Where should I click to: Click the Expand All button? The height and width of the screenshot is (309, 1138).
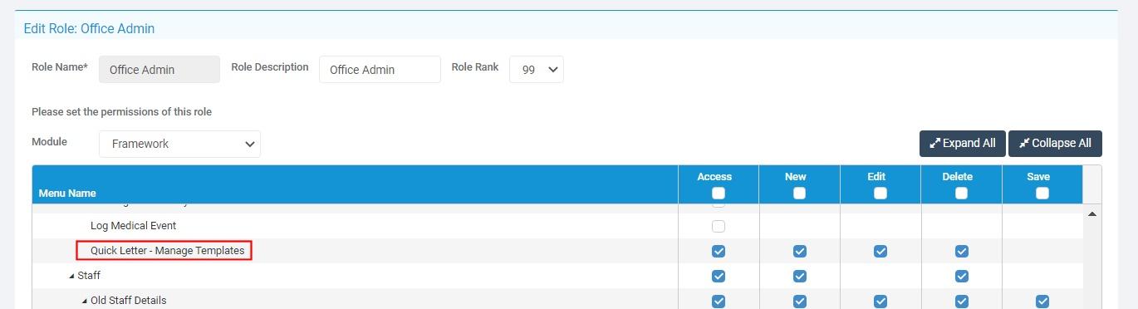(x=963, y=143)
